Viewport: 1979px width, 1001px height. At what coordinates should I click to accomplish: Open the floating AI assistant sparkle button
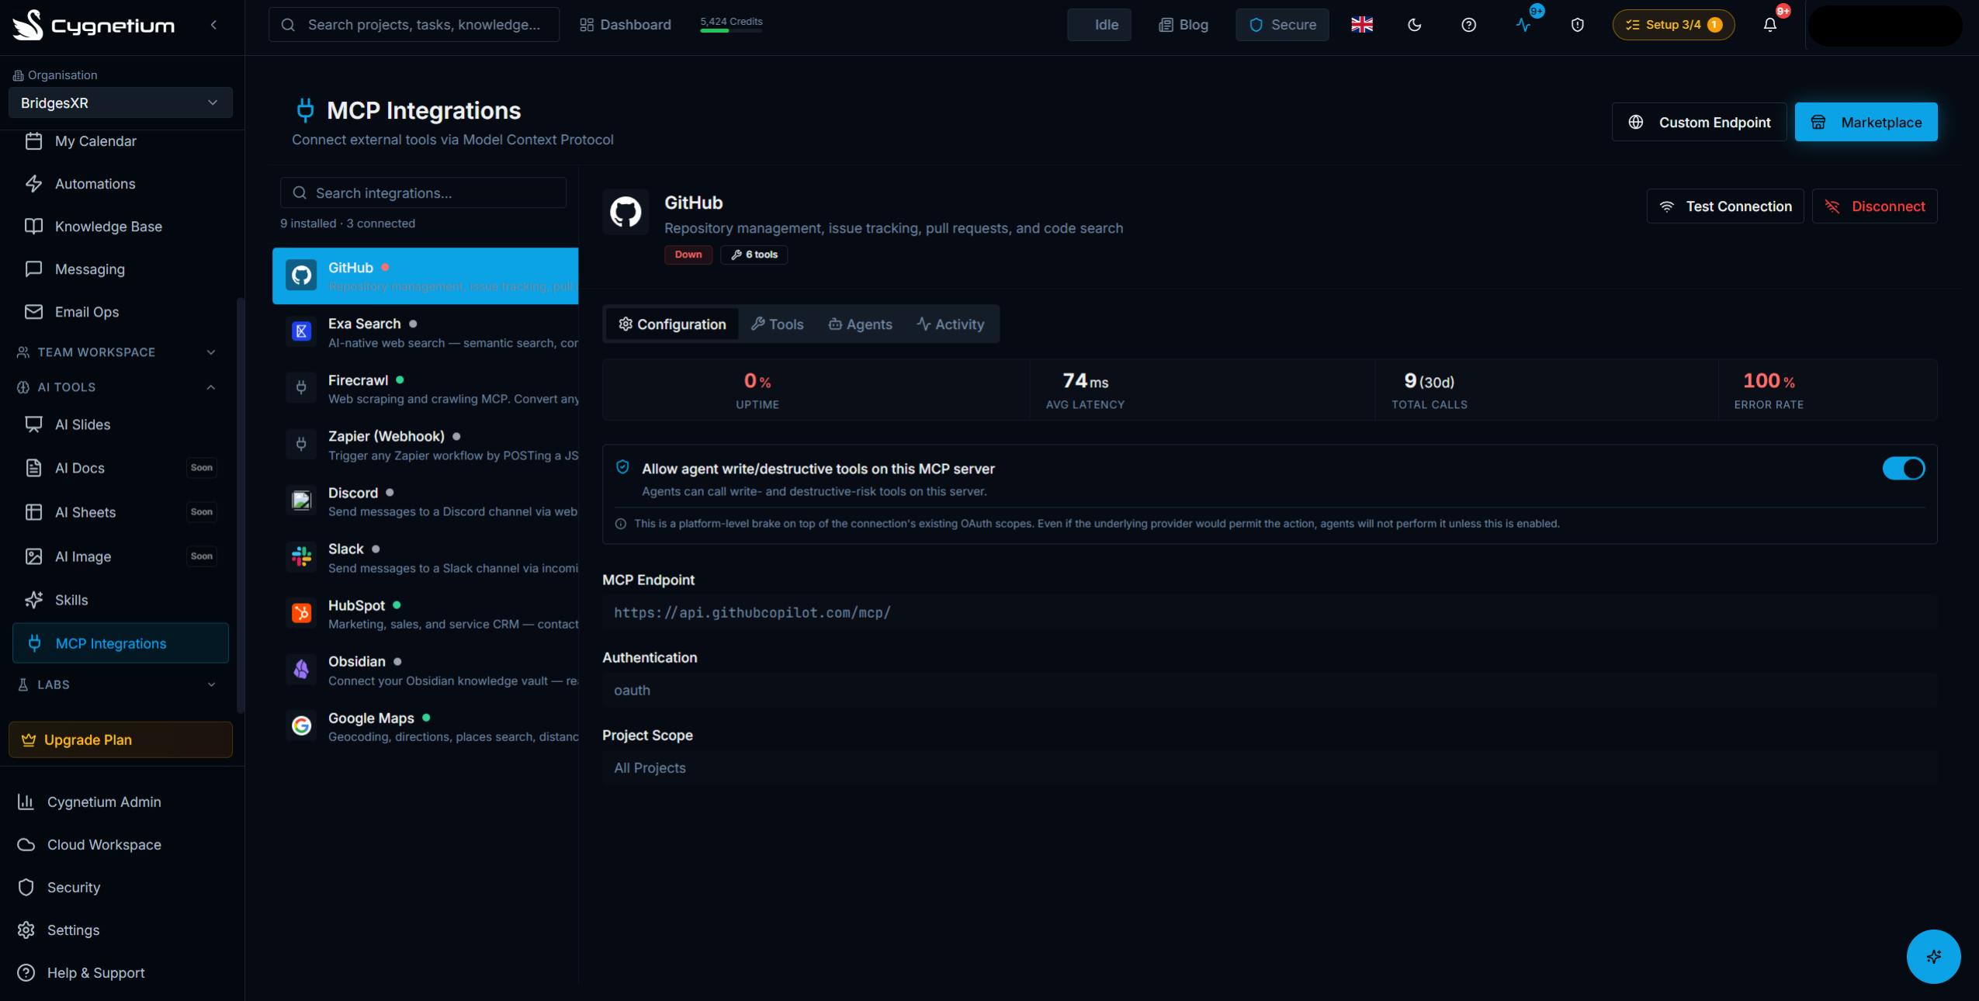pos(1933,956)
